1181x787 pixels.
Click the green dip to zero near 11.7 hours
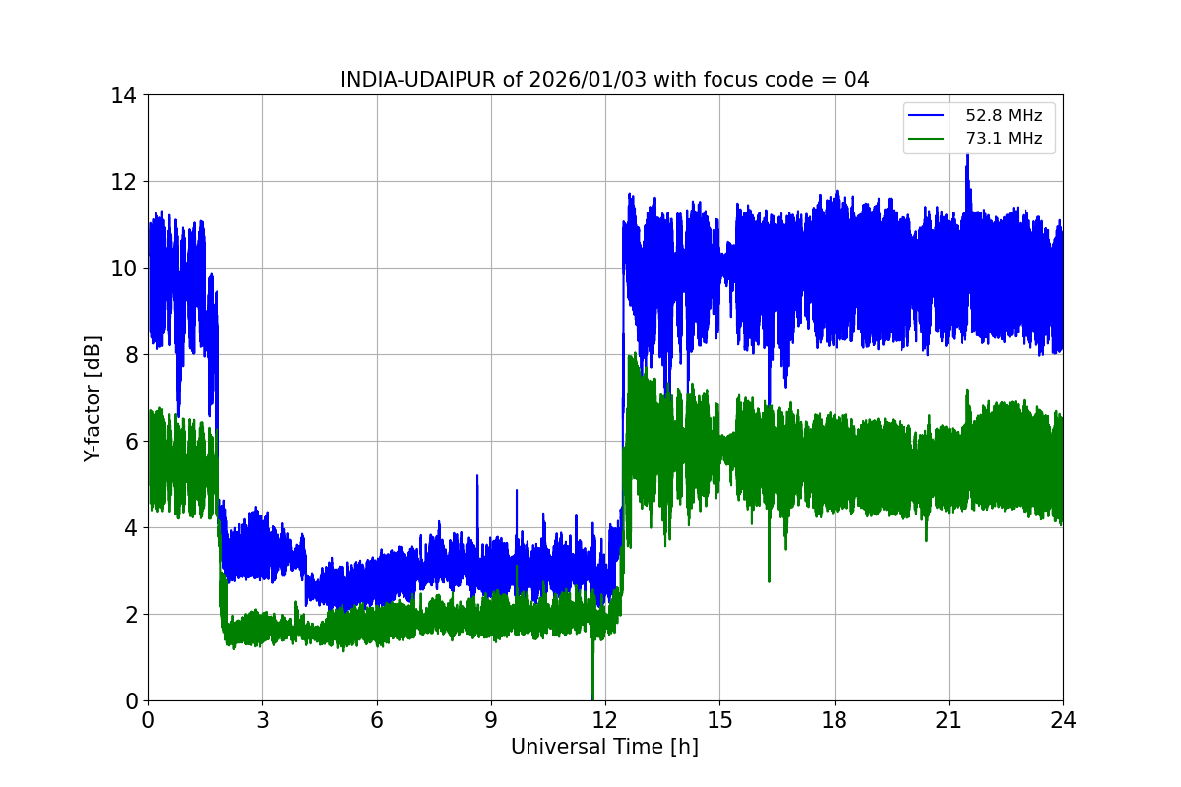coord(592,696)
